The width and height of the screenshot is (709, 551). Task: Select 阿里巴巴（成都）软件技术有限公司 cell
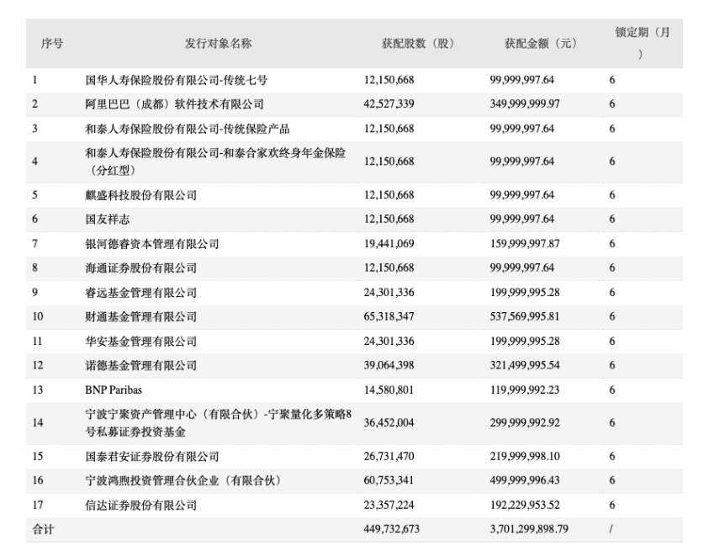pos(175,104)
